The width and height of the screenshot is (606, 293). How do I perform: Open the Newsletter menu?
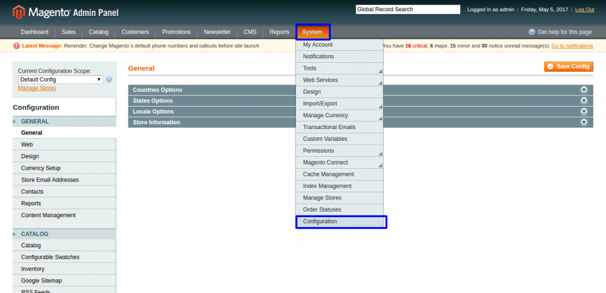[x=217, y=32]
